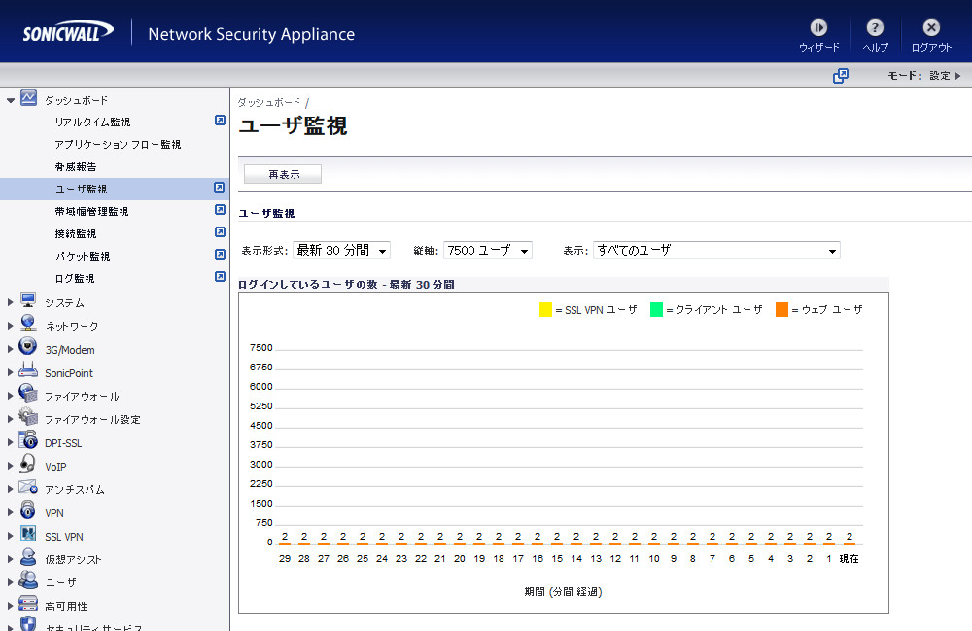Pop out ログ監視 page icon
Image resolution: width=972 pixels, height=631 pixels.
[220, 276]
